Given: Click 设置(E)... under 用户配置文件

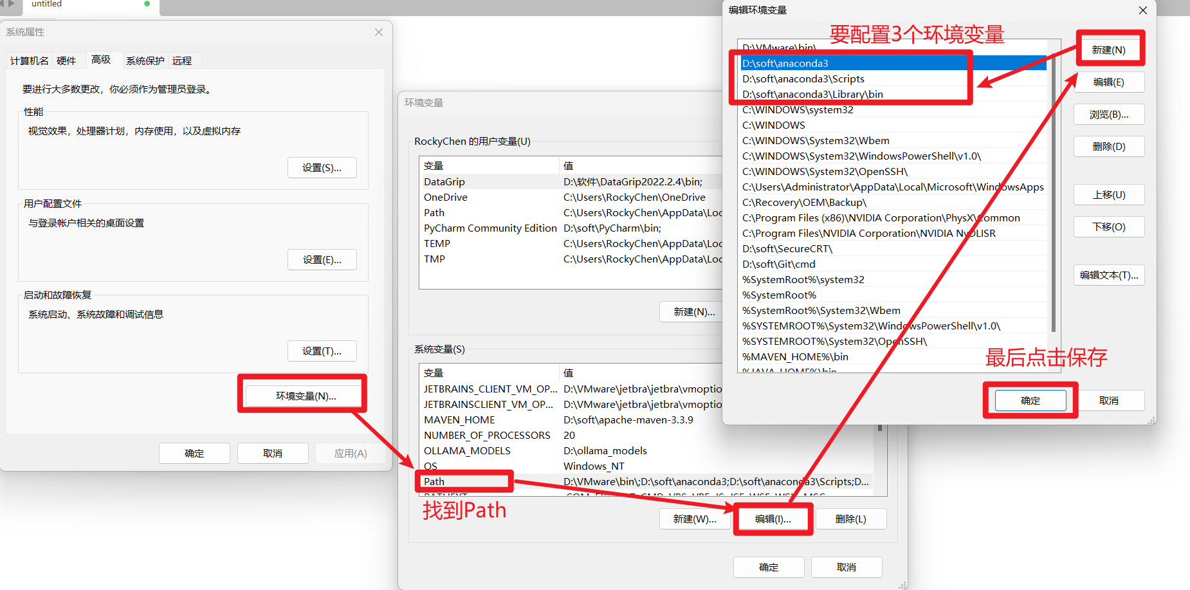Looking at the screenshot, I should (322, 259).
